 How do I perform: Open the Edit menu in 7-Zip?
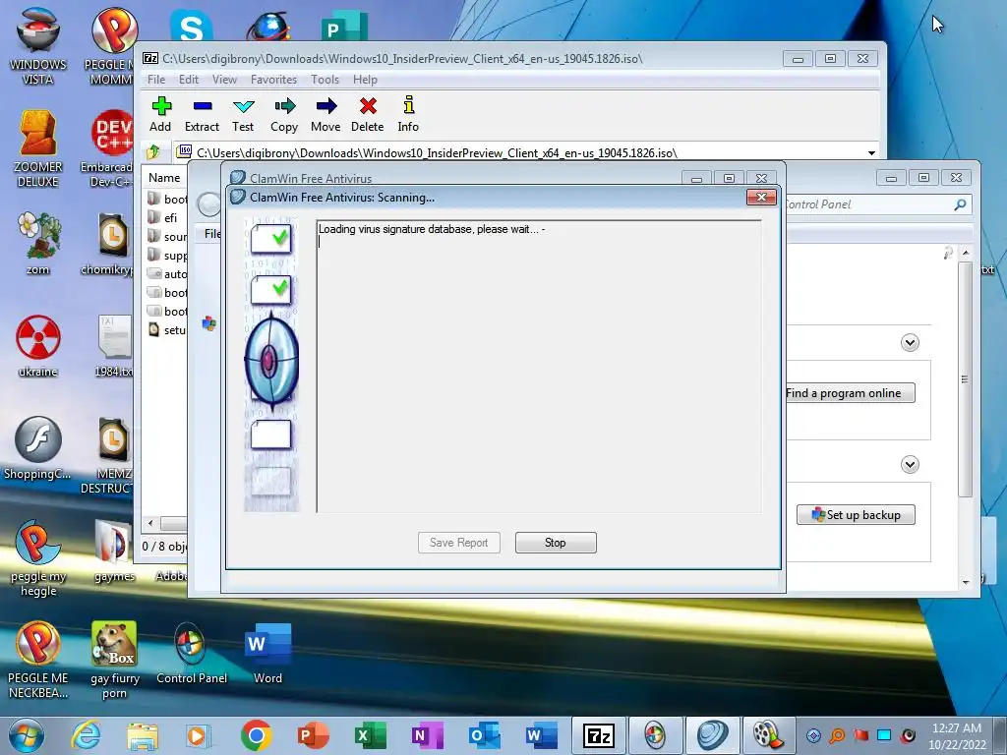point(188,80)
